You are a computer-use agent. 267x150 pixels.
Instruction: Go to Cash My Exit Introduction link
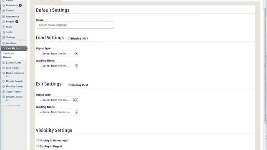point(9,53)
